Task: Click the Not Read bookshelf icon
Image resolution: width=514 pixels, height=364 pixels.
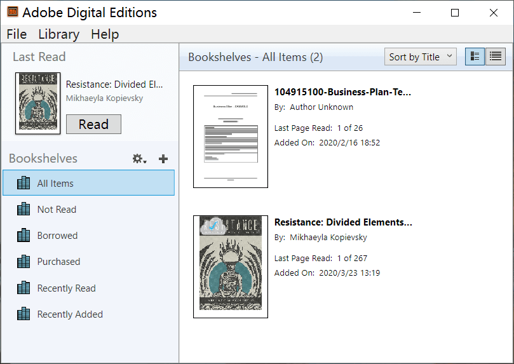Action: pyautogui.click(x=24, y=209)
